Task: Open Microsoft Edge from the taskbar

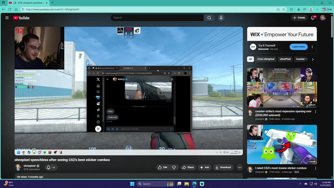Action: click(194, 184)
